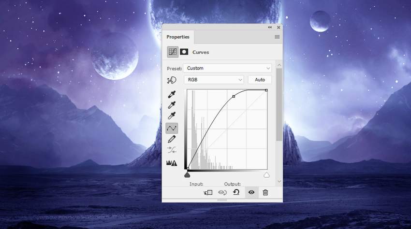Open the RGB channel dropdown

click(x=214, y=80)
